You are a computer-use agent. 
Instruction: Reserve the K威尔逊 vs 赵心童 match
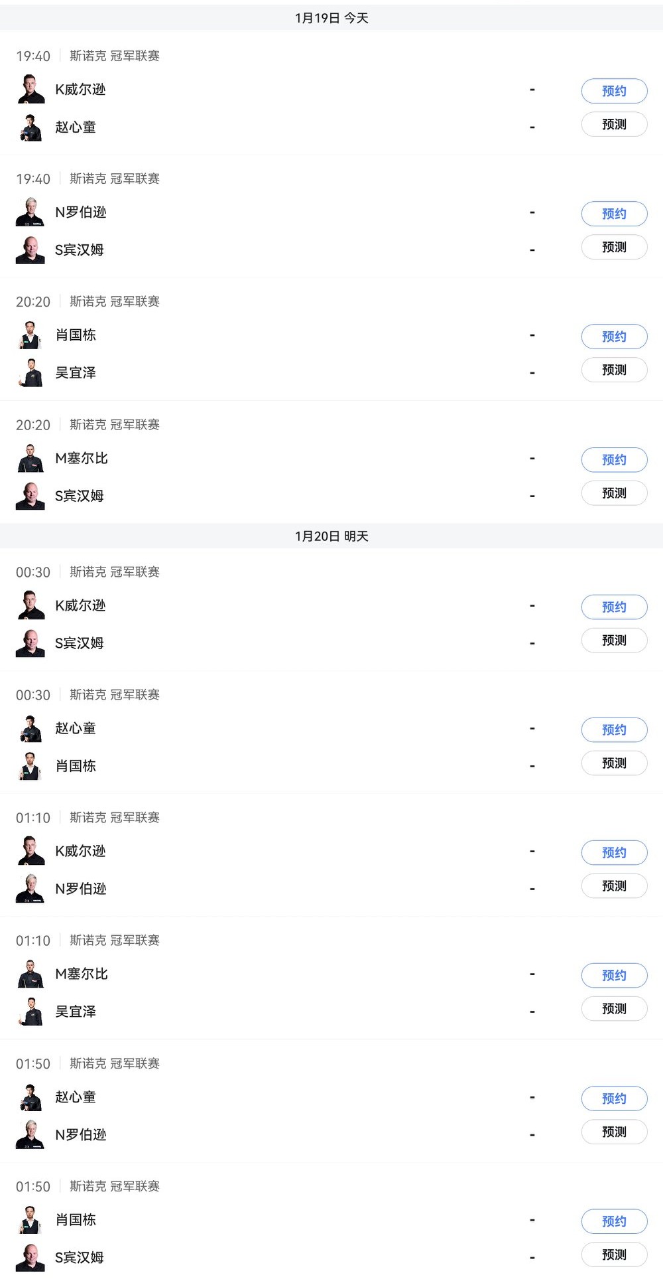(x=614, y=91)
